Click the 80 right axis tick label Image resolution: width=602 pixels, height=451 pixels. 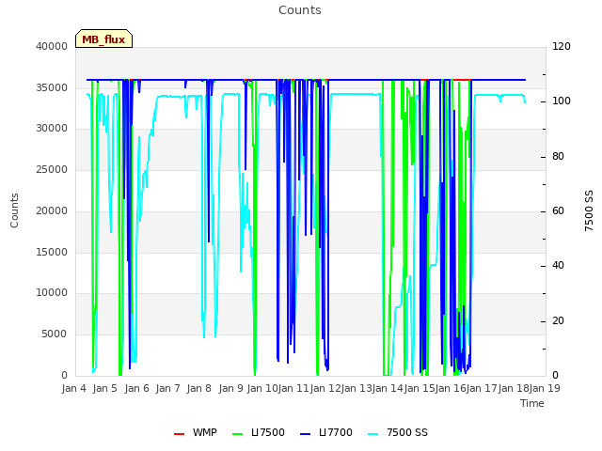pyautogui.click(x=558, y=156)
